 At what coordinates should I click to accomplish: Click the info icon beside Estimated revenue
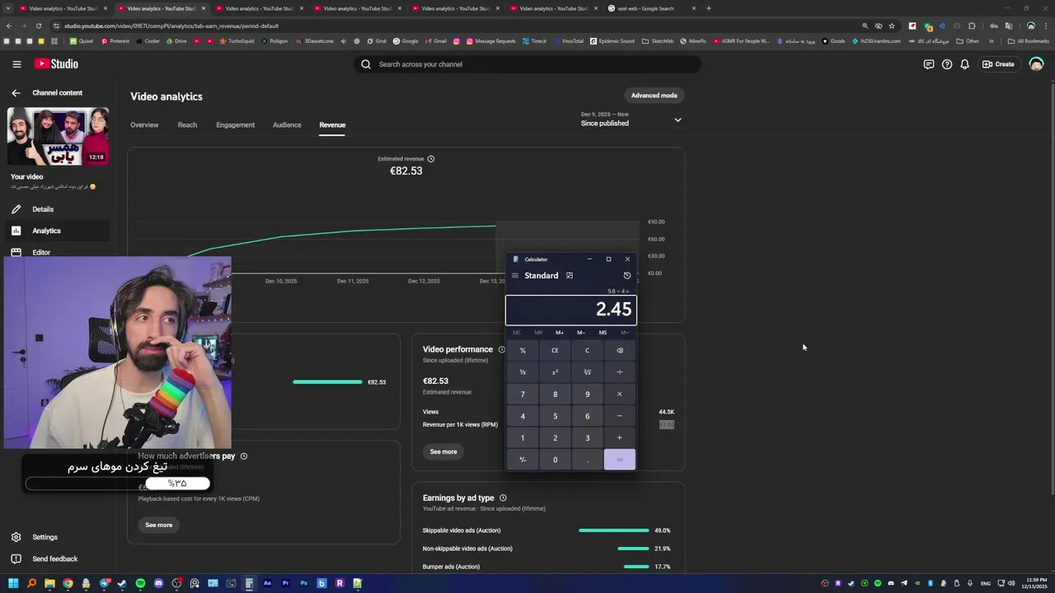click(431, 159)
